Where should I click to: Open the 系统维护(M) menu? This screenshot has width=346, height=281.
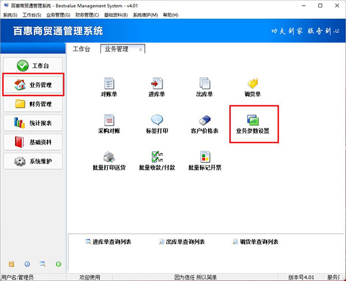pyautogui.click(x=145, y=15)
